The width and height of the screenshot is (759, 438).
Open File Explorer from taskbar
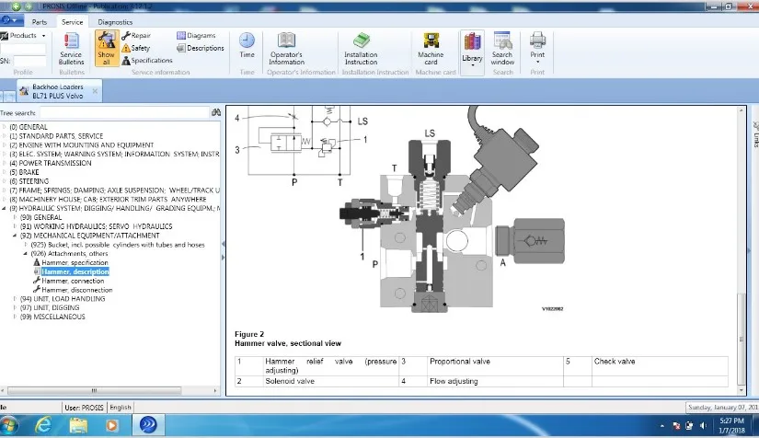[x=78, y=425]
